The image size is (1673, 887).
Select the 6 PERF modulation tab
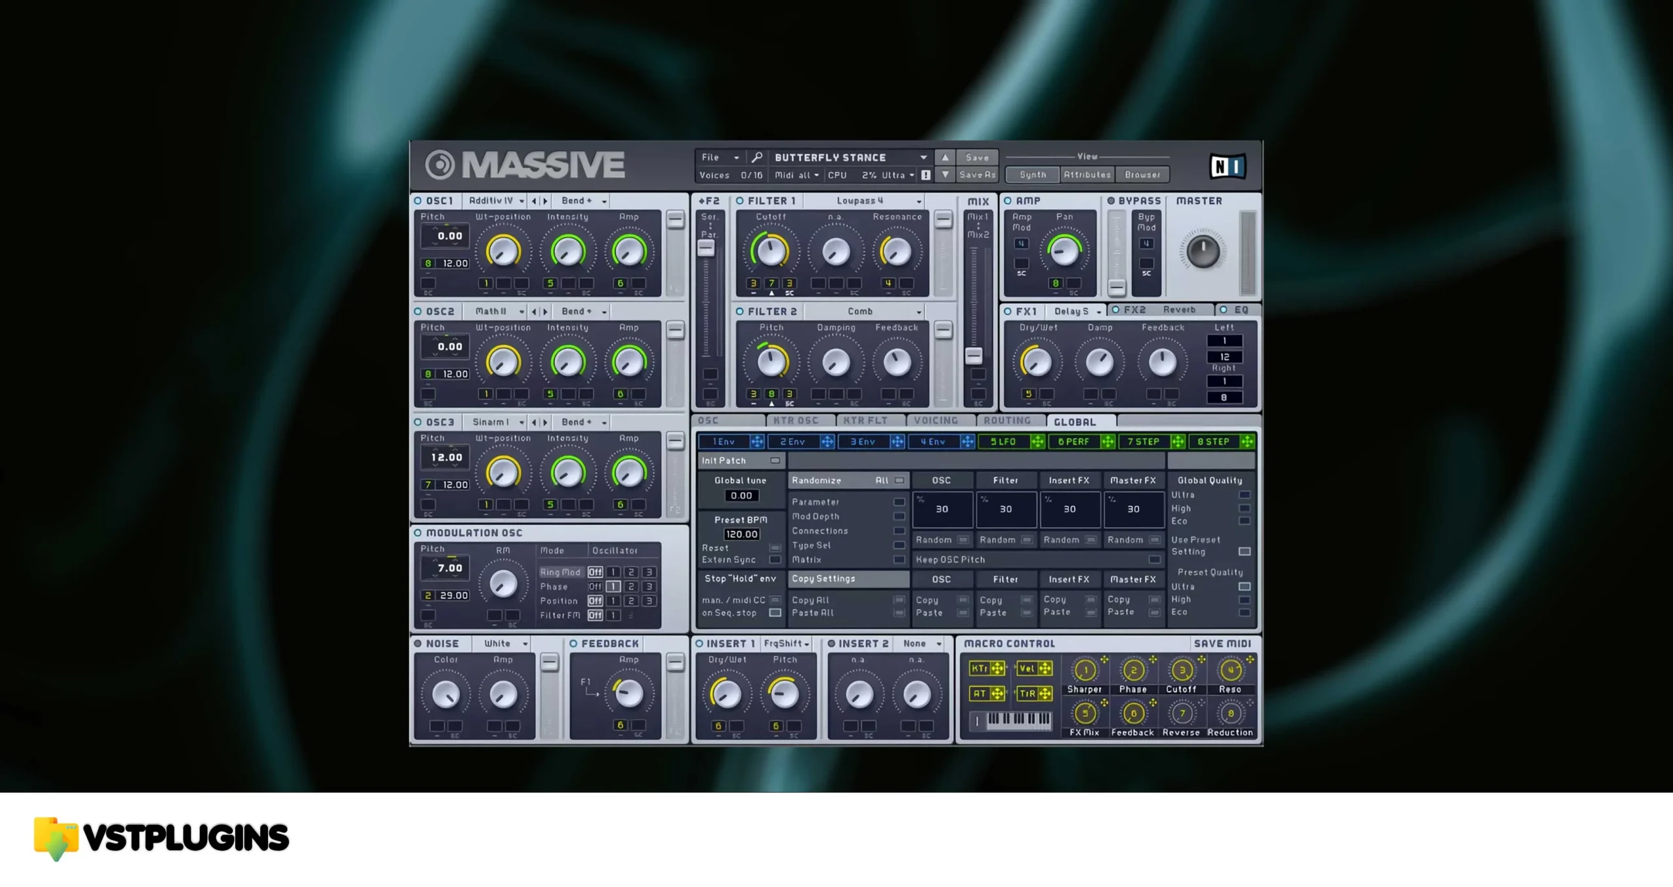tap(1073, 442)
